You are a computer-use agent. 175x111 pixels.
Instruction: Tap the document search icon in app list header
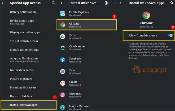click(x=106, y=3)
